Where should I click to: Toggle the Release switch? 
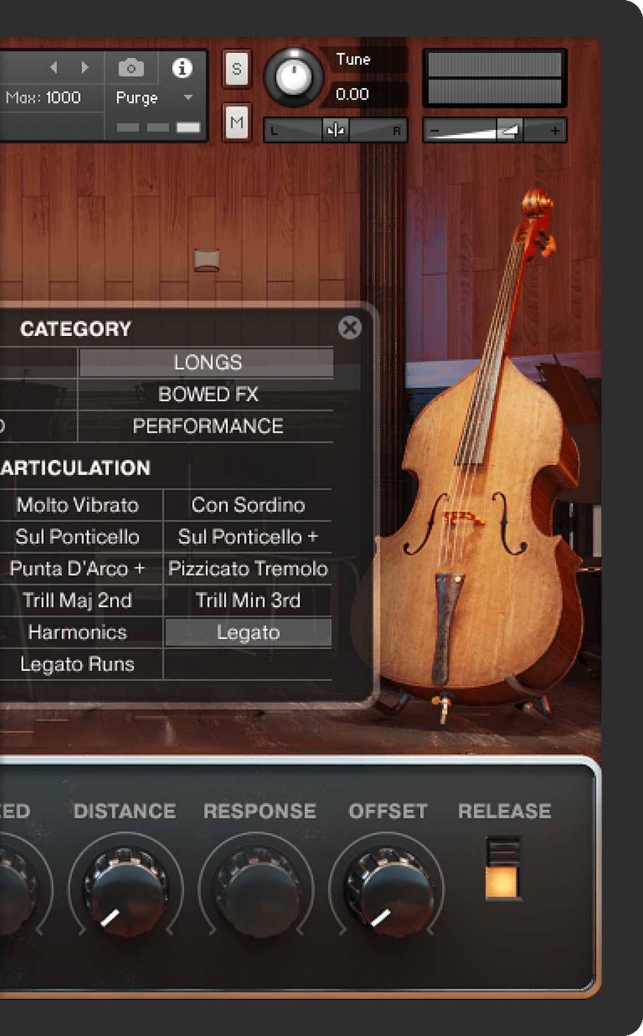pyautogui.click(x=503, y=867)
